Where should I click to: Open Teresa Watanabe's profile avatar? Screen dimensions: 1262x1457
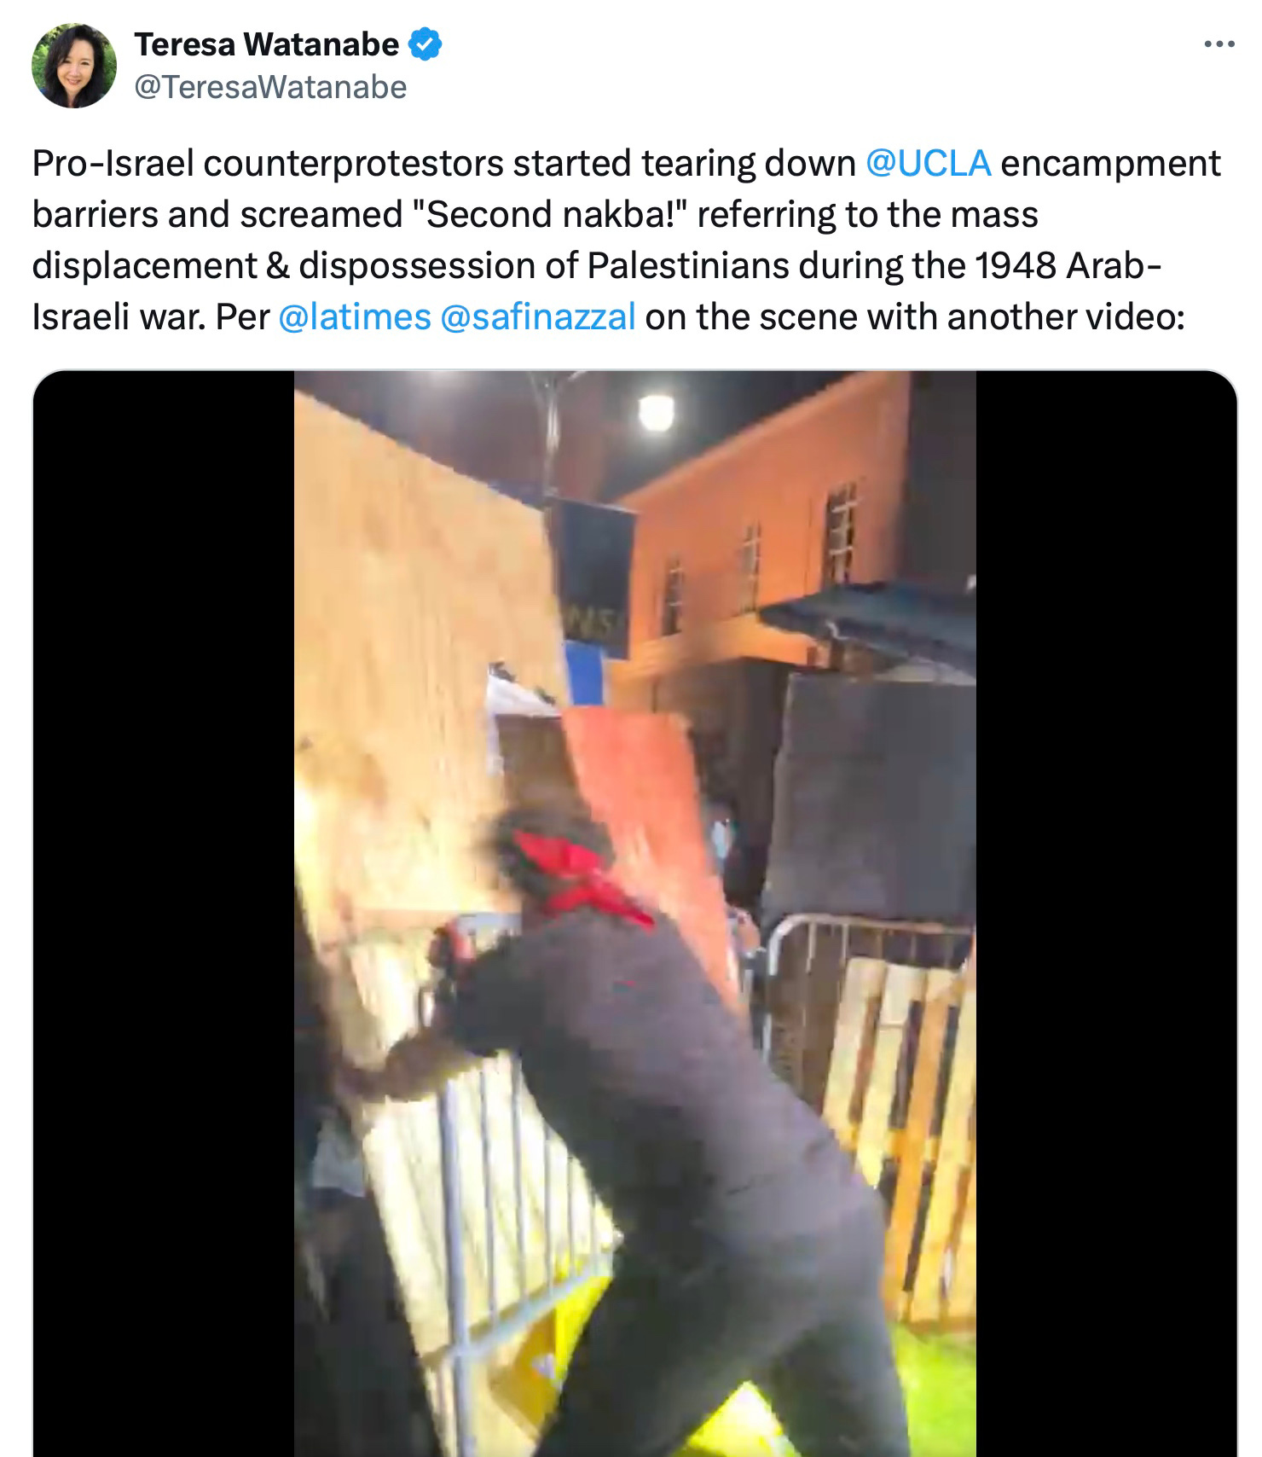click(x=73, y=66)
